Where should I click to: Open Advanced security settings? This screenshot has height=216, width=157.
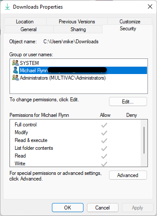tap(128, 175)
